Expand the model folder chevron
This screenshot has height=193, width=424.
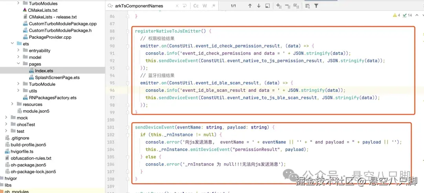pos(18,57)
